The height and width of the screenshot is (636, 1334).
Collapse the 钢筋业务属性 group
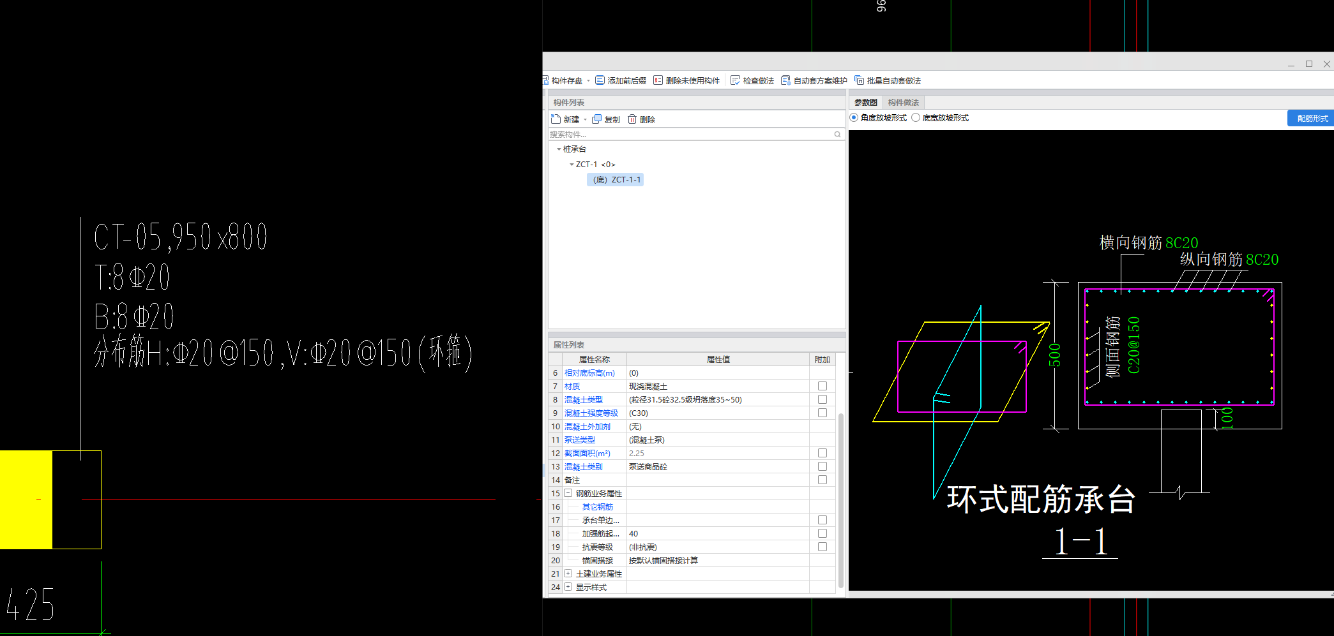click(x=568, y=493)
